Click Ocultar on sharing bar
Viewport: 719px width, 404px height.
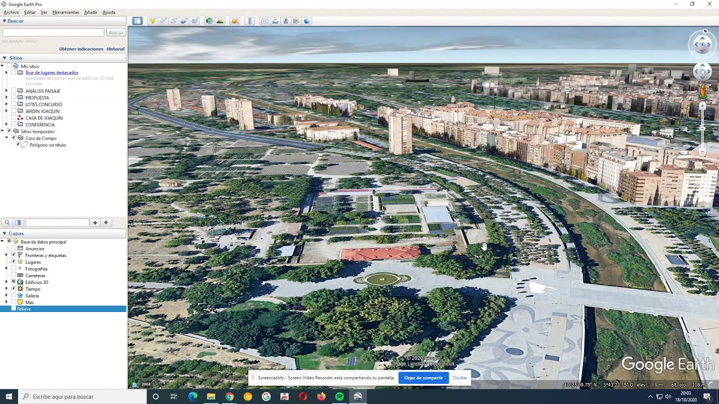click(x=460, y=378)
